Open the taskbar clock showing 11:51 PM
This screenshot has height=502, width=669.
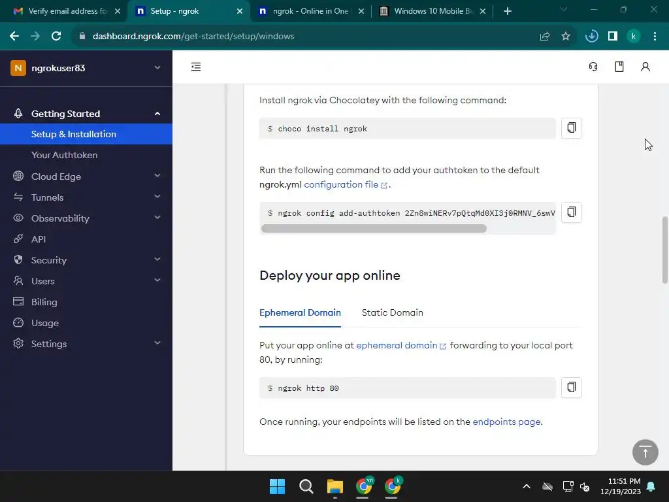[621, 486]
